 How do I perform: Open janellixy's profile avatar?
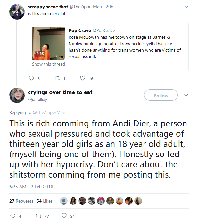17,95
